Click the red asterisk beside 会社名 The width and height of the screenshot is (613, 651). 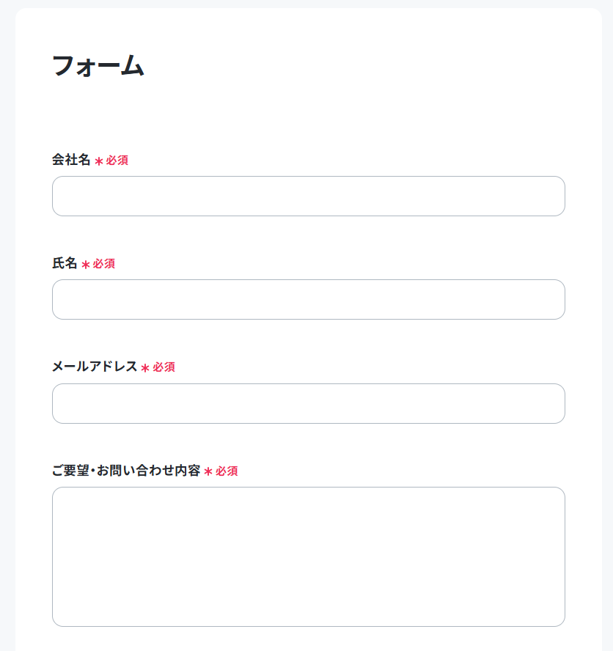point(99,161)
